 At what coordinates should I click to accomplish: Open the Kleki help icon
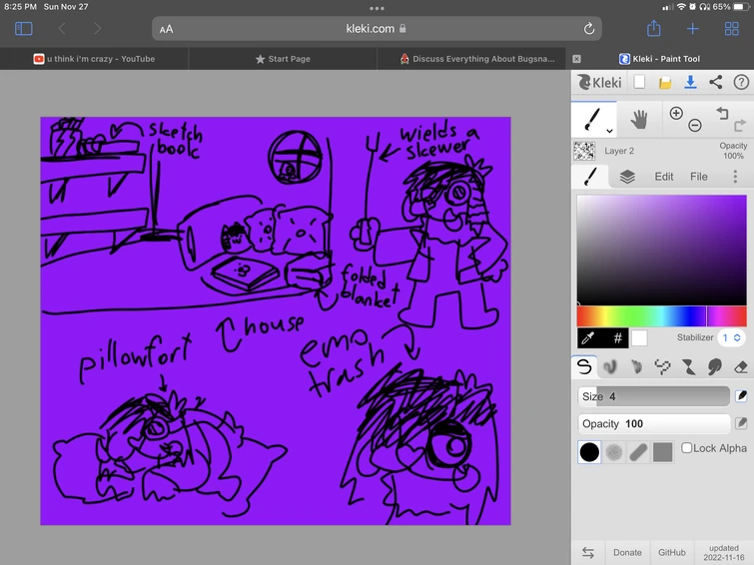point(741,82)
